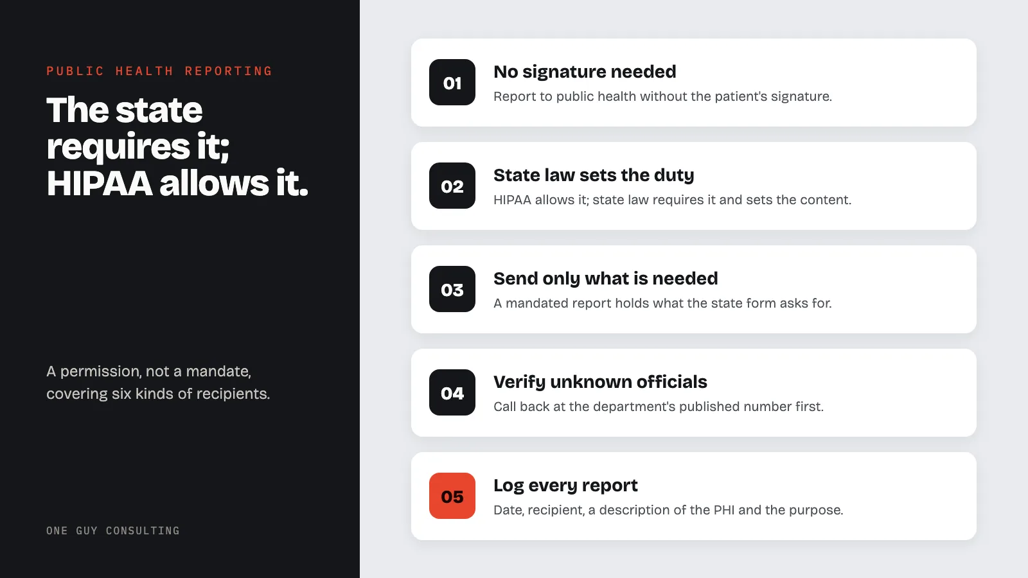
Task: Click the 'ONE GUY CONSULTING' footer text
Action: [113, 530]
